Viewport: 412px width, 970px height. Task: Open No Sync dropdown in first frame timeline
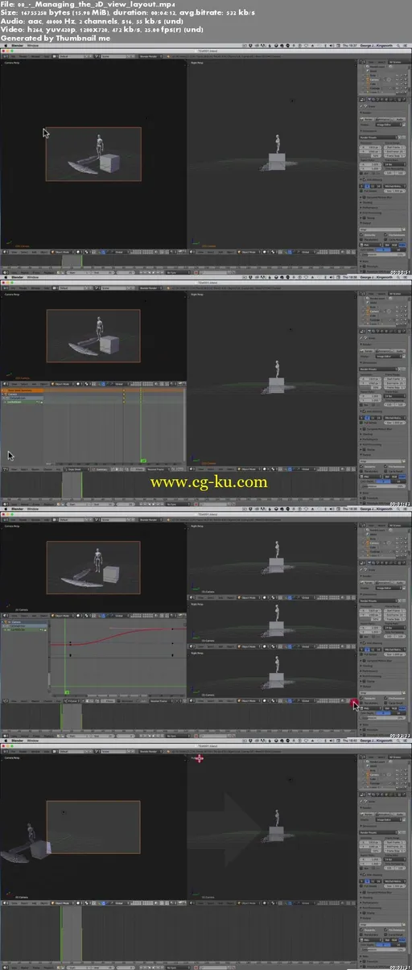point(176,272)
